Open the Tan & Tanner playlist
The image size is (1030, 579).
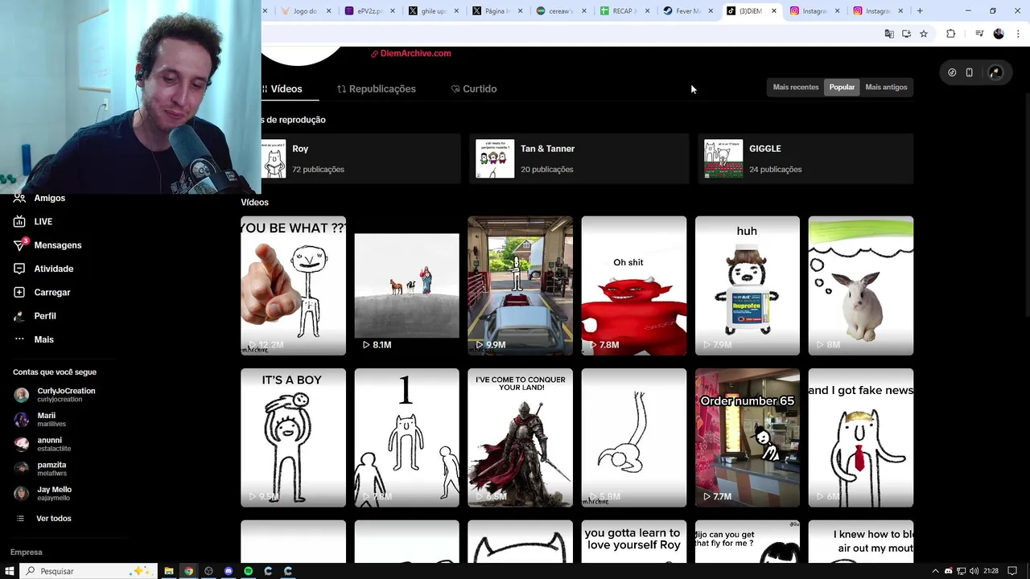coord(579,158)
